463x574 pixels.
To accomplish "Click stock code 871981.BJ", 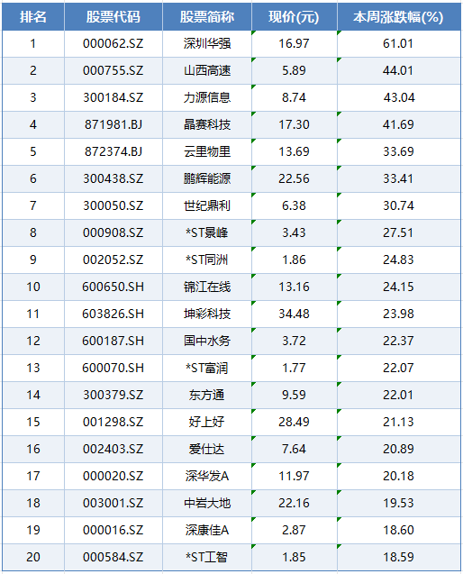I will point(113,125).
